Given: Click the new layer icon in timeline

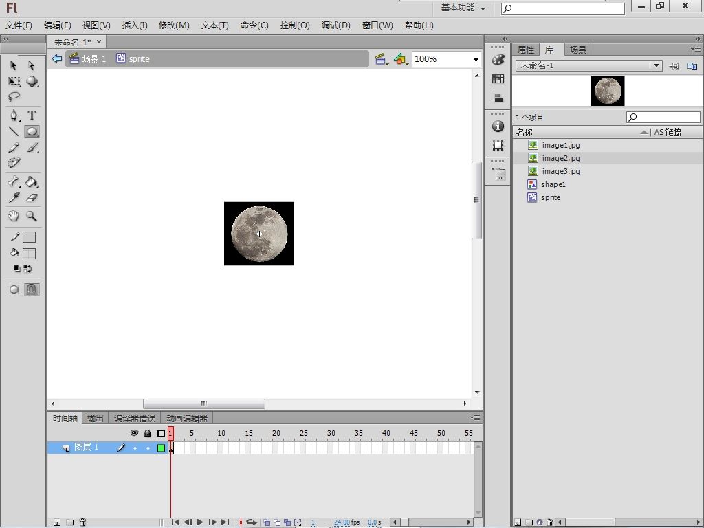Looking at the screenshot, I should [57, 522].
